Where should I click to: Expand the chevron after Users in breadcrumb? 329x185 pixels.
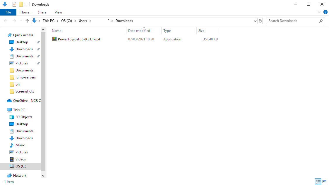click(x=90, y=21)
